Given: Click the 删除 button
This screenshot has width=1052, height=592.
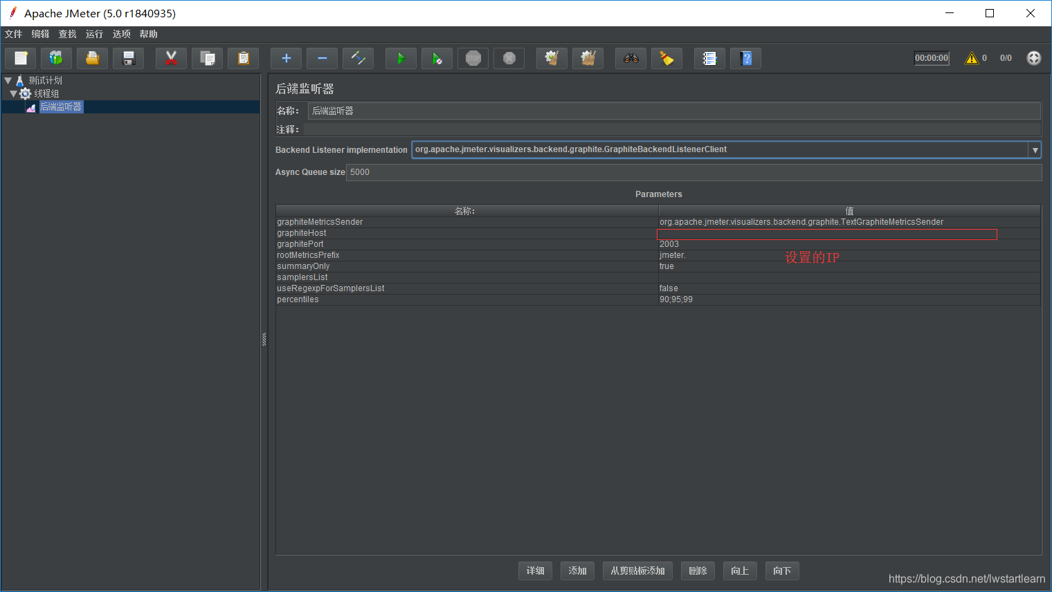Looking at the screenshot, I should [698, 571].
